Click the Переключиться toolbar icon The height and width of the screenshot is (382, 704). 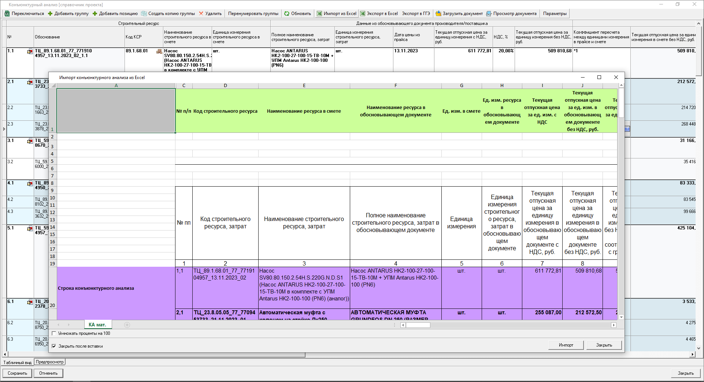point(7,14)
